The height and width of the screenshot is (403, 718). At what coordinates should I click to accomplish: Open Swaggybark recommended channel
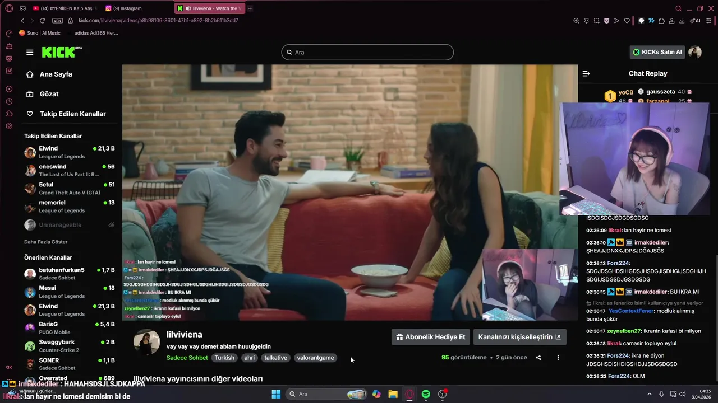[x=70, y=345]
